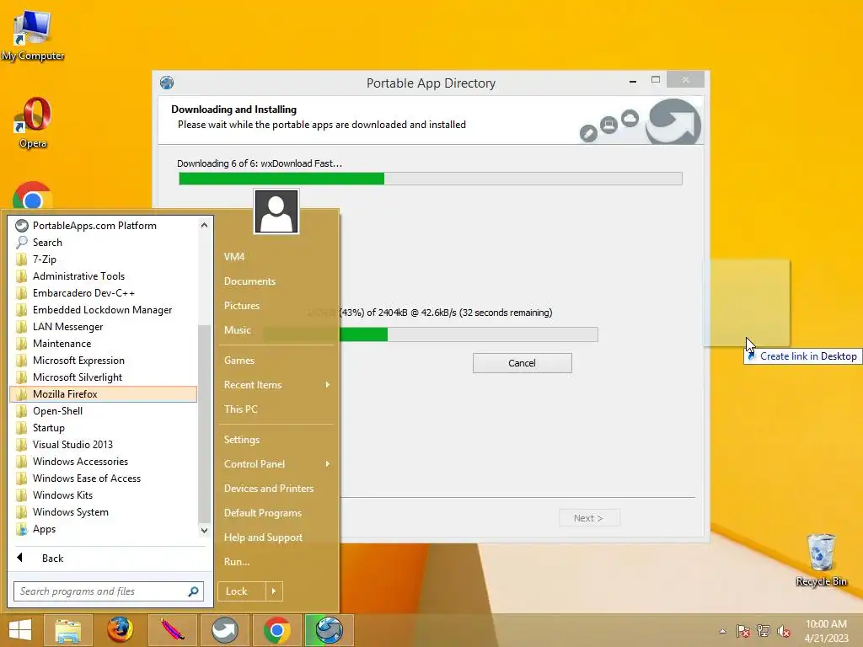Open the Windows System folder

[x=104, y=512]
